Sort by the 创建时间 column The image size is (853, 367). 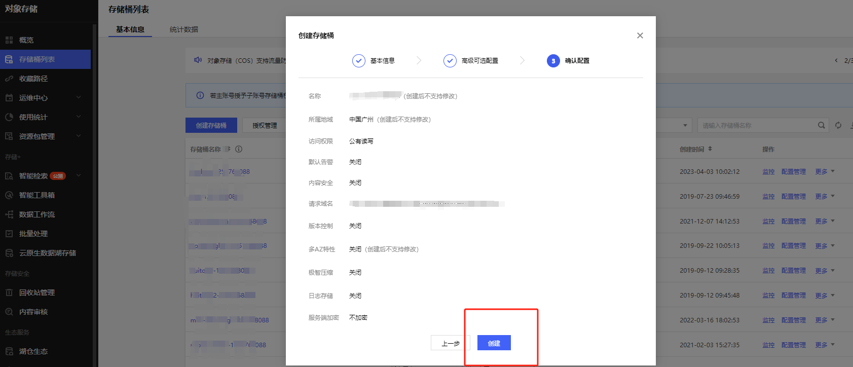(x=695, y=149)
